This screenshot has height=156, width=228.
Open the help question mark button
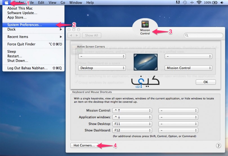click(218, 146)
